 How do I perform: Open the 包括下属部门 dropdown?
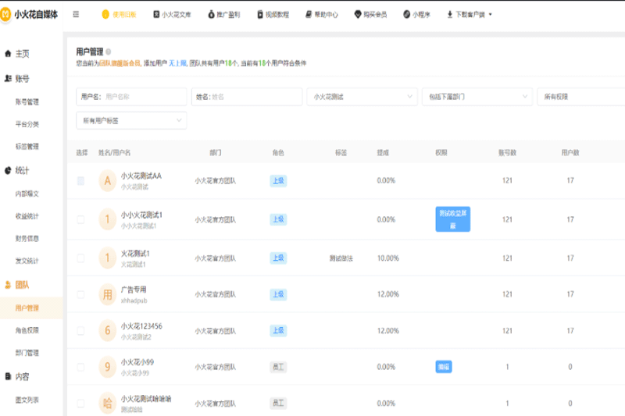[477, 97]
